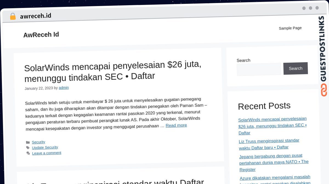Select the Security category link

pos(38,142)
